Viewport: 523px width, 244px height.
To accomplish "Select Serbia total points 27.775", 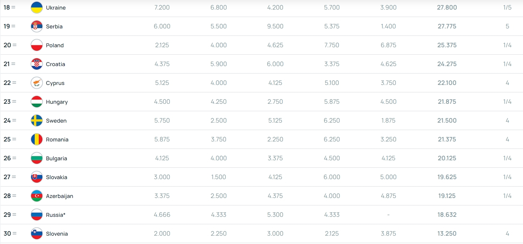I will (x=447, y=26).
